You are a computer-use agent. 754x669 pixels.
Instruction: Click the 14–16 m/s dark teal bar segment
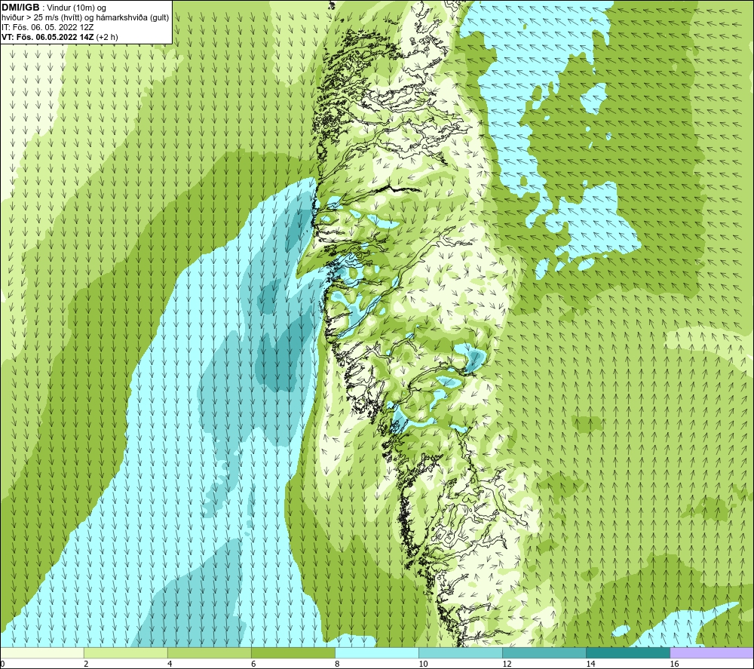tap(628, 652)
